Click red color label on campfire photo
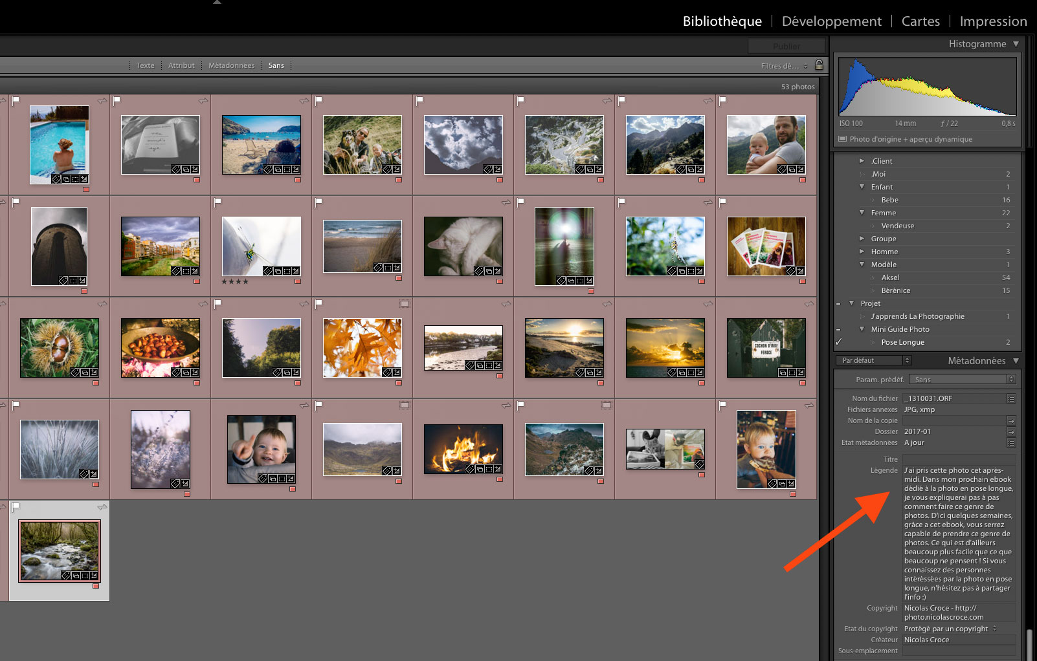1037x661 pixels. pos(499,480)
